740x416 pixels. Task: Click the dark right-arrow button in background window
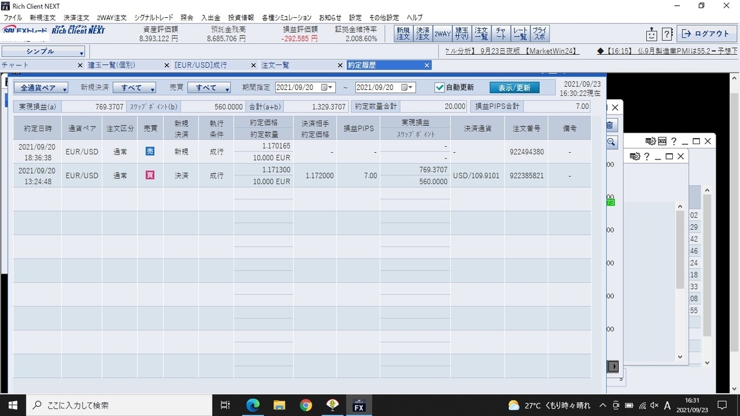click(613, 367)
